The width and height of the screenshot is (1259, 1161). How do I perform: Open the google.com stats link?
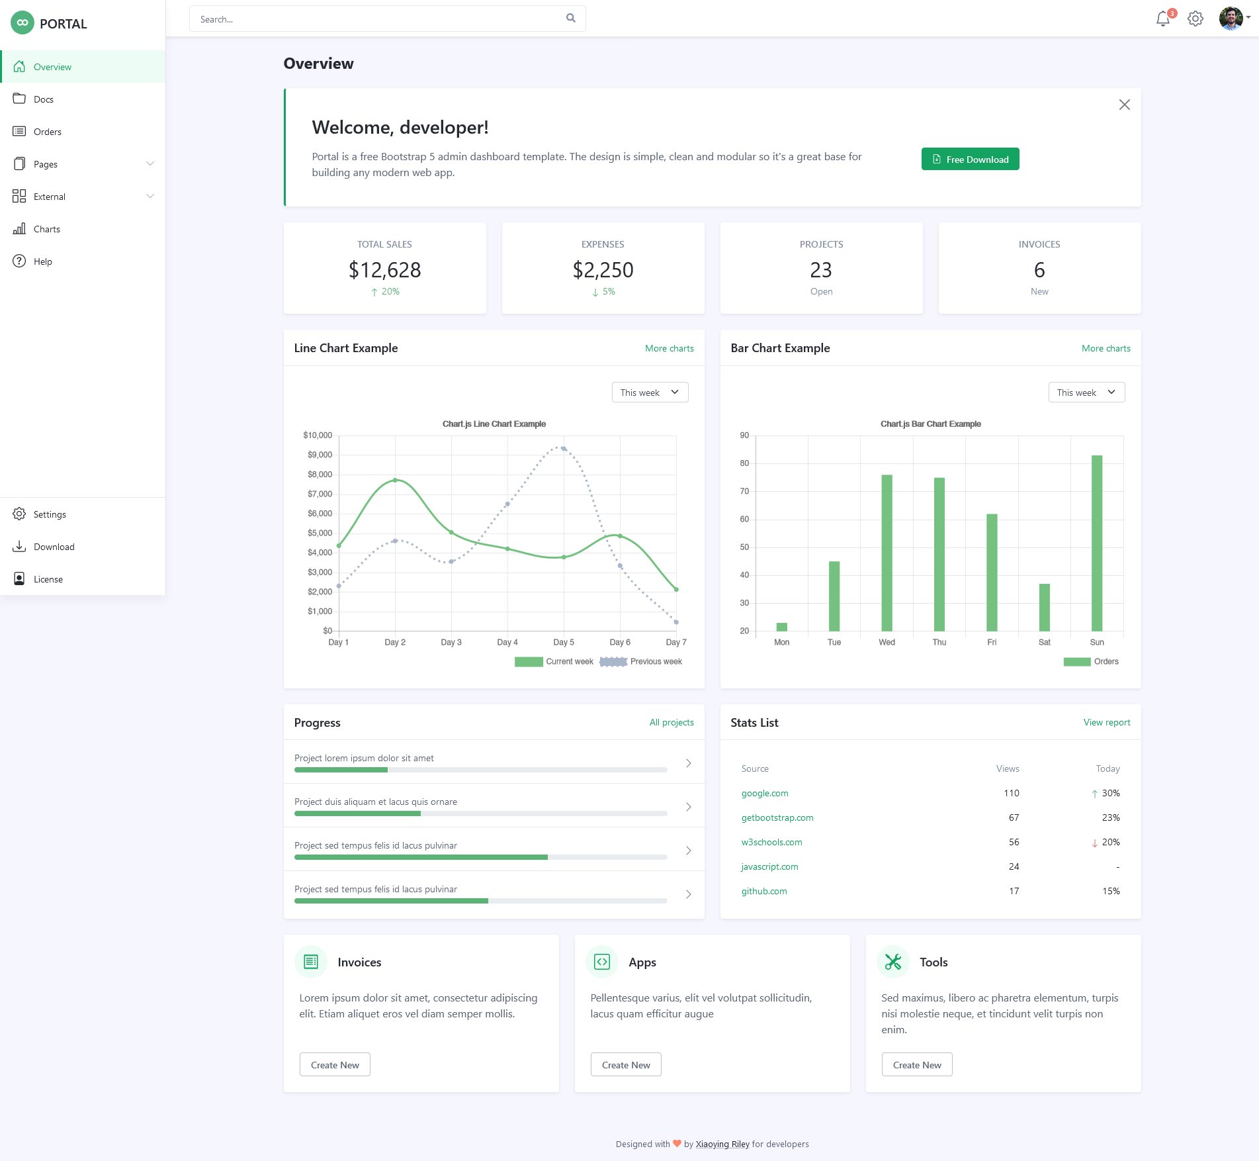tap(765, 793)
